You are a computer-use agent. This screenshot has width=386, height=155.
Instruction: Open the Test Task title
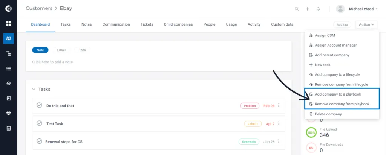[55, 123]
